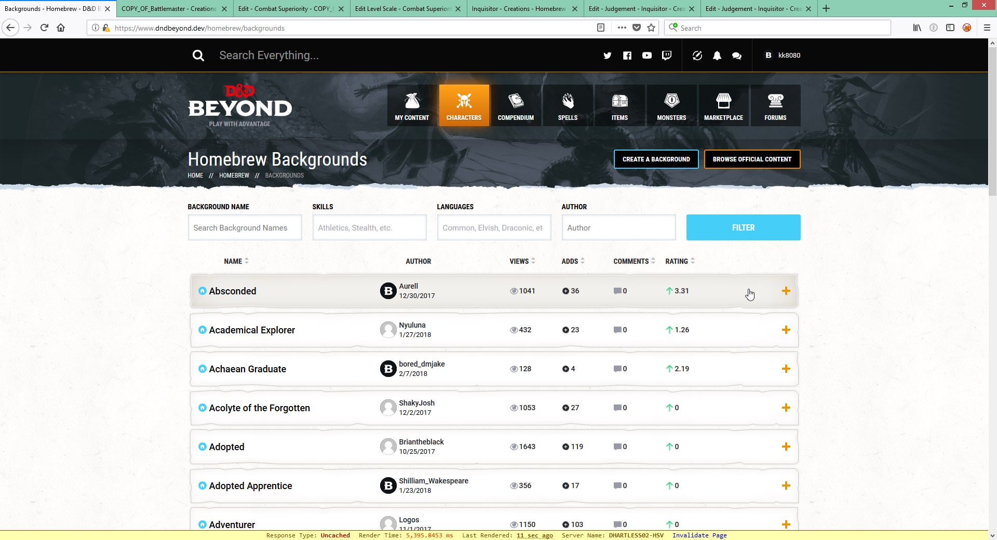Image resolution: width=997 pixels, height=540 pixels.
Task: Focus the Skills filter field
Action: tap(369, 227)
